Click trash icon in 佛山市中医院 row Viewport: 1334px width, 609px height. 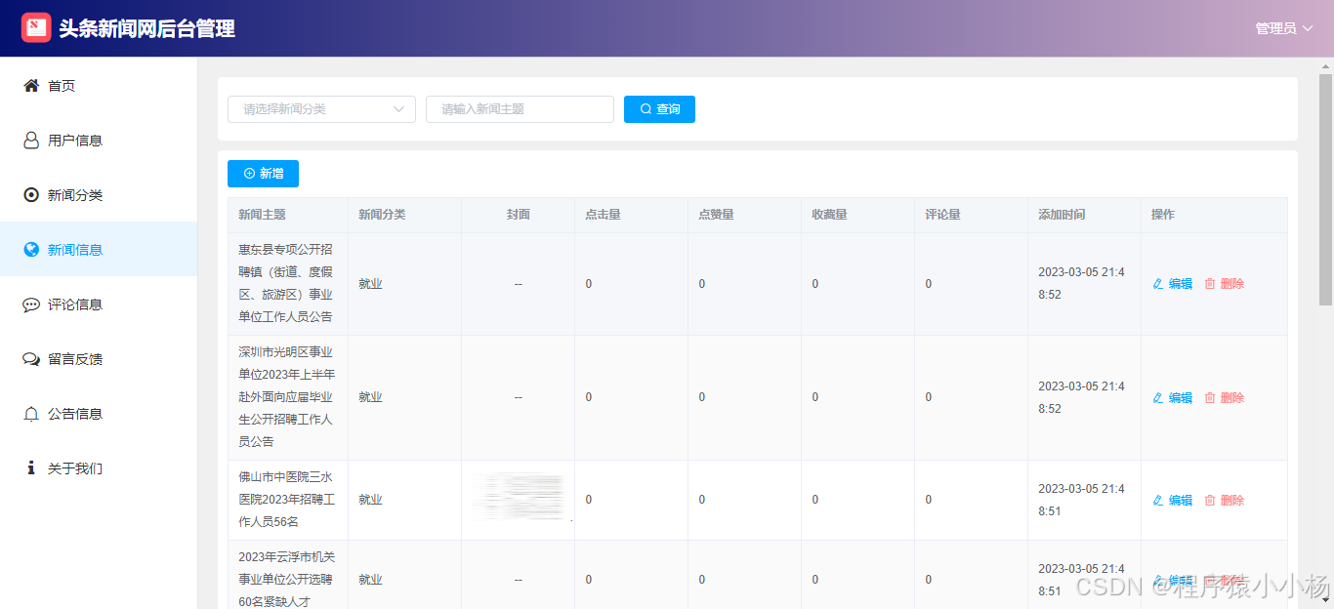[x=1210, y=501]
